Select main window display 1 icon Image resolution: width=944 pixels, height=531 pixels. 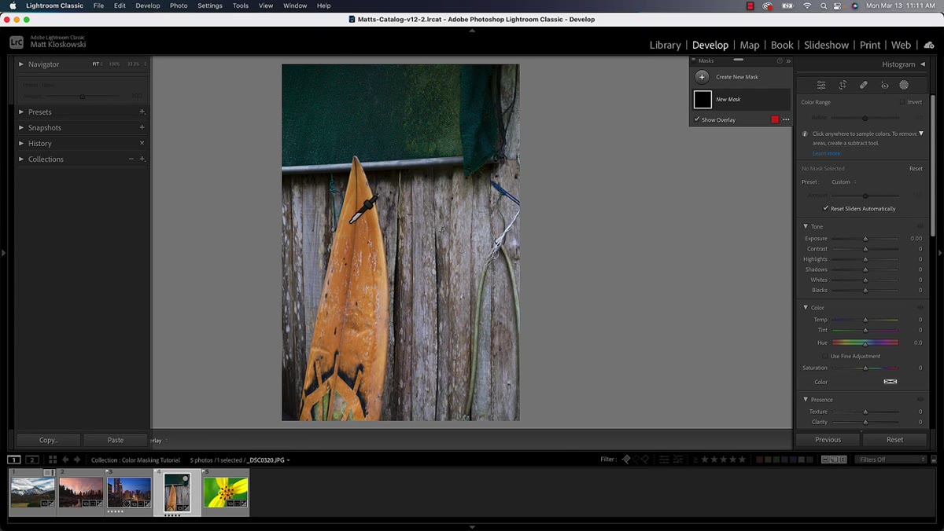tap(14, 460)
